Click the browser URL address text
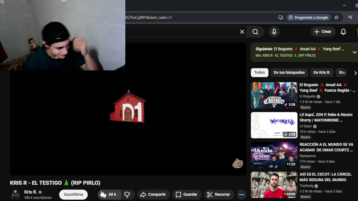This screenshot has height=201, width=358. tap(148, 17)
